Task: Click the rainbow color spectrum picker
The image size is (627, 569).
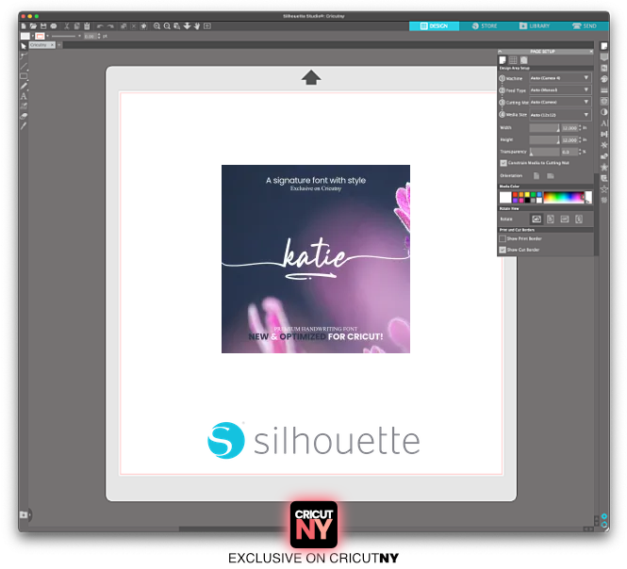Action: tap(564, 198)
